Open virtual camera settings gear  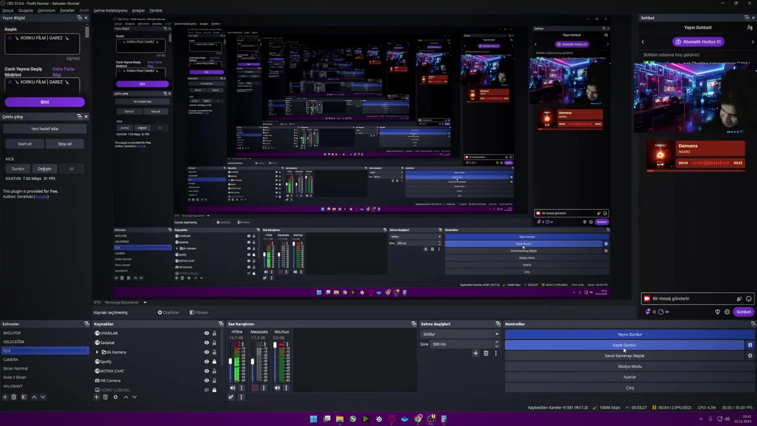point(750,356)
